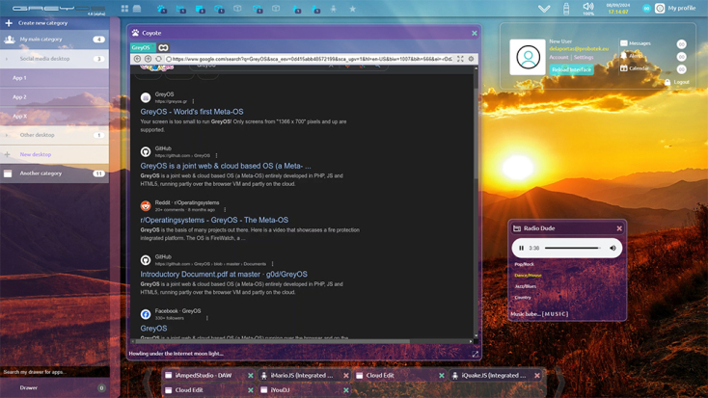The width and height of the screenshot is (708, 398).
Task: Open the Alerts bell icon
Action: (x=624, y=56)
